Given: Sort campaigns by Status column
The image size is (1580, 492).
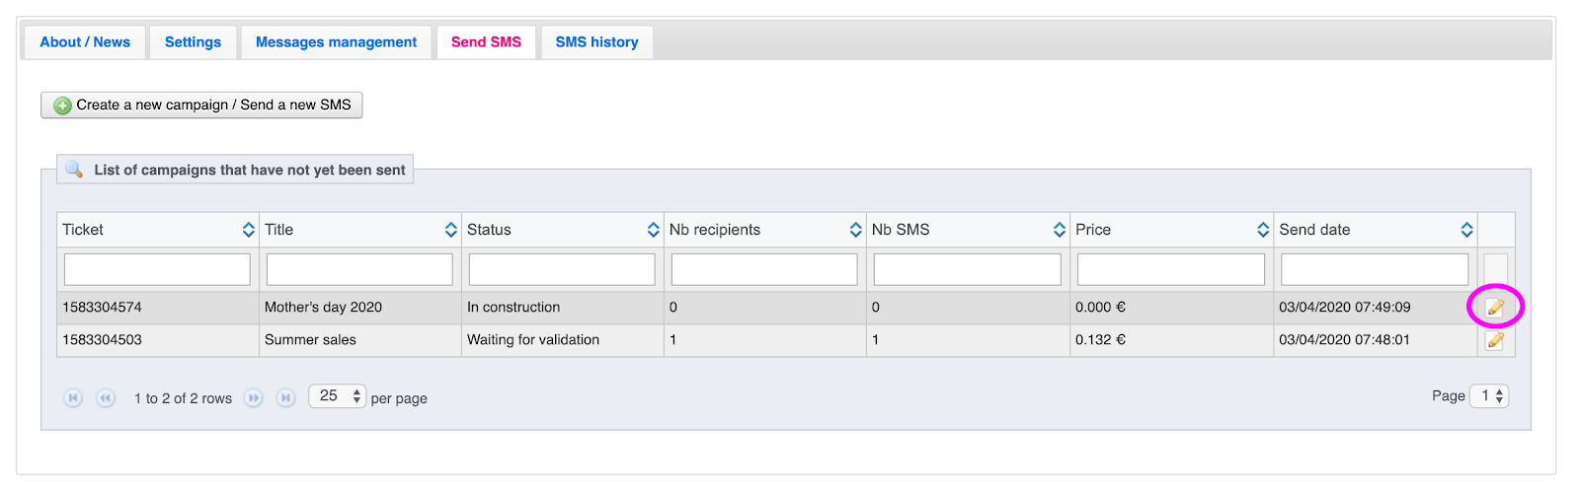Looking at the screenshot, I should 653,230.
